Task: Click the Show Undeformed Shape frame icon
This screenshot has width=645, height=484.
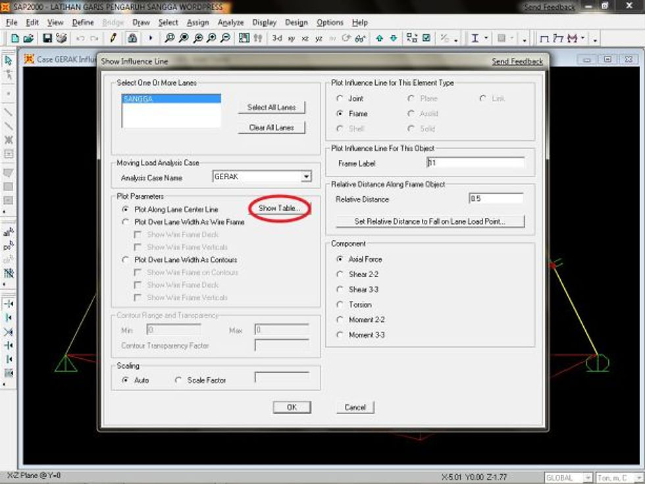Action: click(544, 39)
